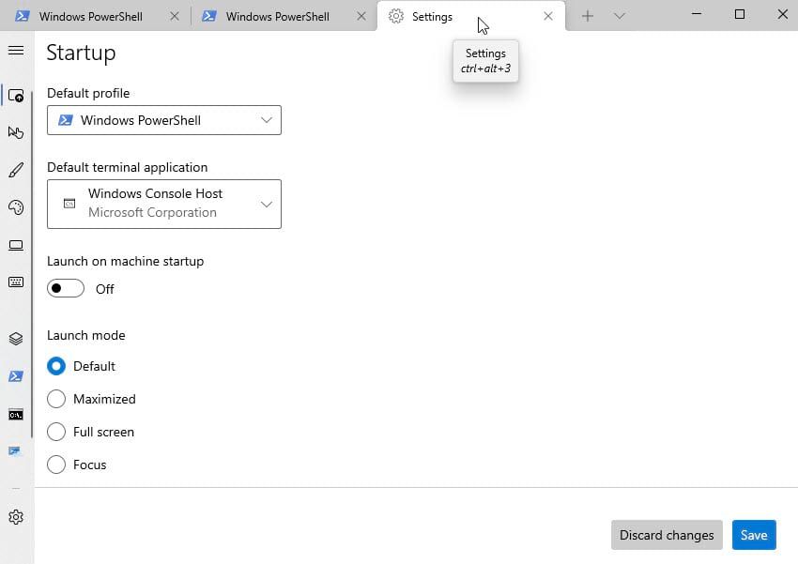Choose Full screen launch mode

click(x=56, y=432)
